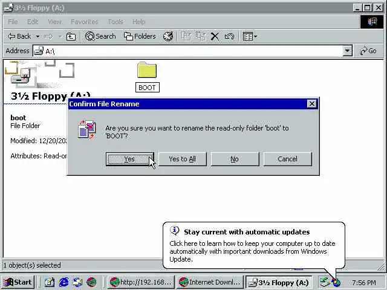Click the third quick launch icon
This screenshot has width=387, height=290.
(x=77, y=282)
